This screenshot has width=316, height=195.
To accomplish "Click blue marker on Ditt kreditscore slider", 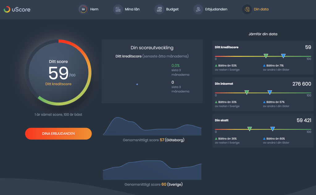I will click(x=283, y=56).
